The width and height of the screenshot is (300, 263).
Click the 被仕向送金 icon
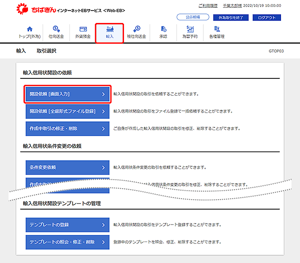137,29
